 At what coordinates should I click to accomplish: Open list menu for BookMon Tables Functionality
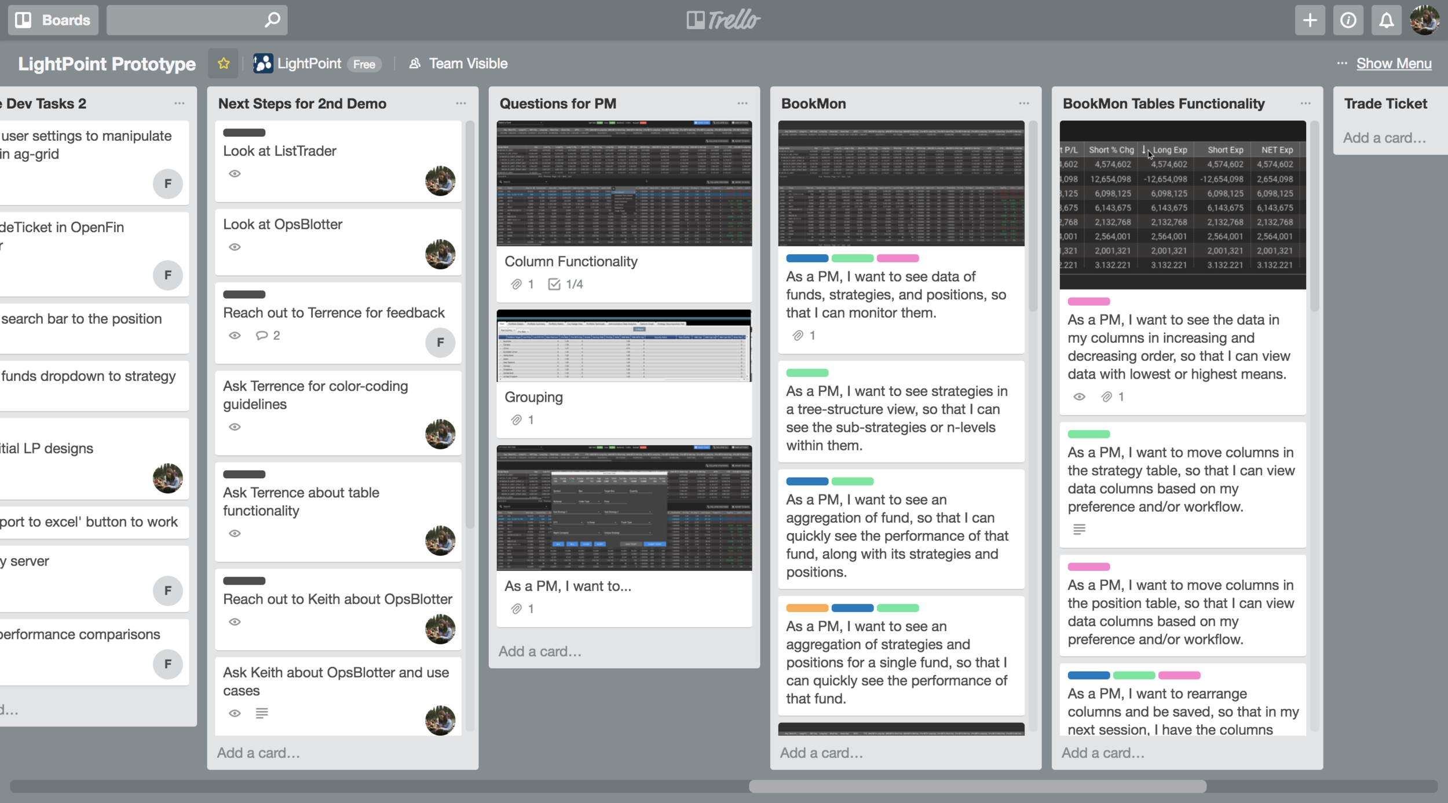pos(1306,104)
